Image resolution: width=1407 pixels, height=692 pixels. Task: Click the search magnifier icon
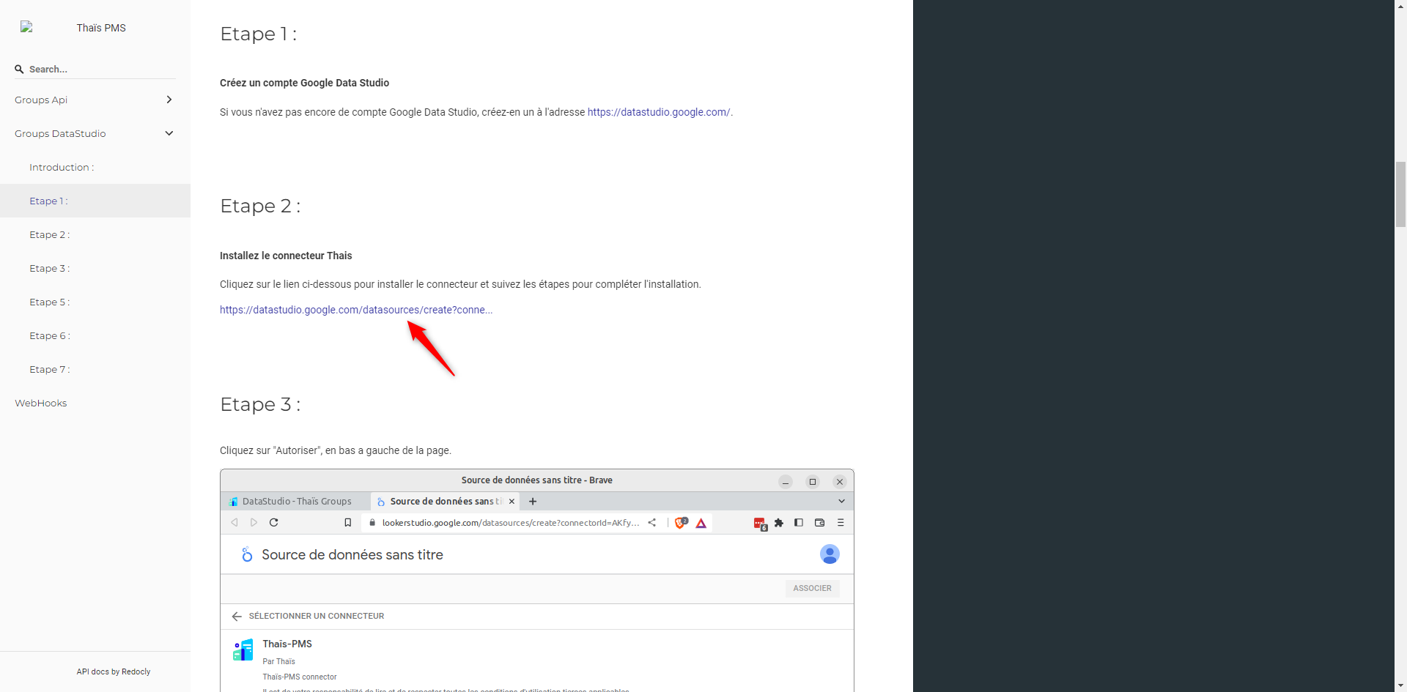[x=19, y=69]
